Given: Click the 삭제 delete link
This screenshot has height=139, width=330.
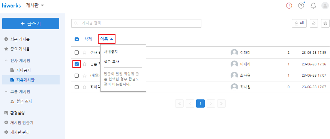Looking at the screenshot, I should (x=88, y=39).
